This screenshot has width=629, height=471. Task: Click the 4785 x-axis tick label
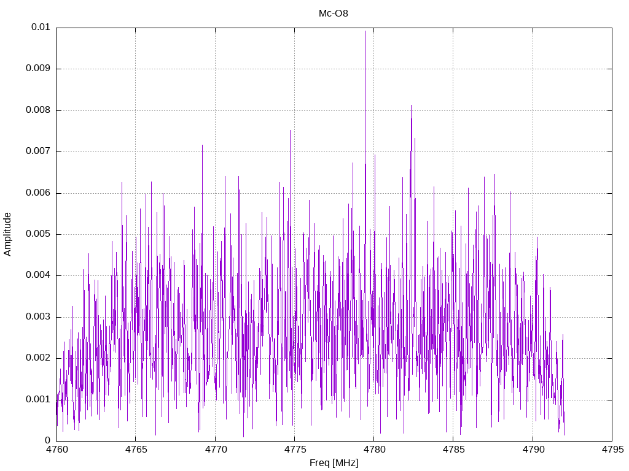[x=454, y=450]
